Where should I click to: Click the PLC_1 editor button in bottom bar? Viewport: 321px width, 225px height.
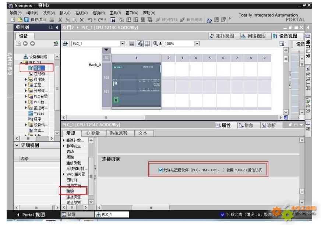click(x=112, y=214)
